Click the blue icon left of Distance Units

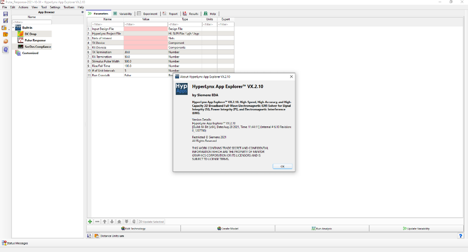(x=89, y=236)
